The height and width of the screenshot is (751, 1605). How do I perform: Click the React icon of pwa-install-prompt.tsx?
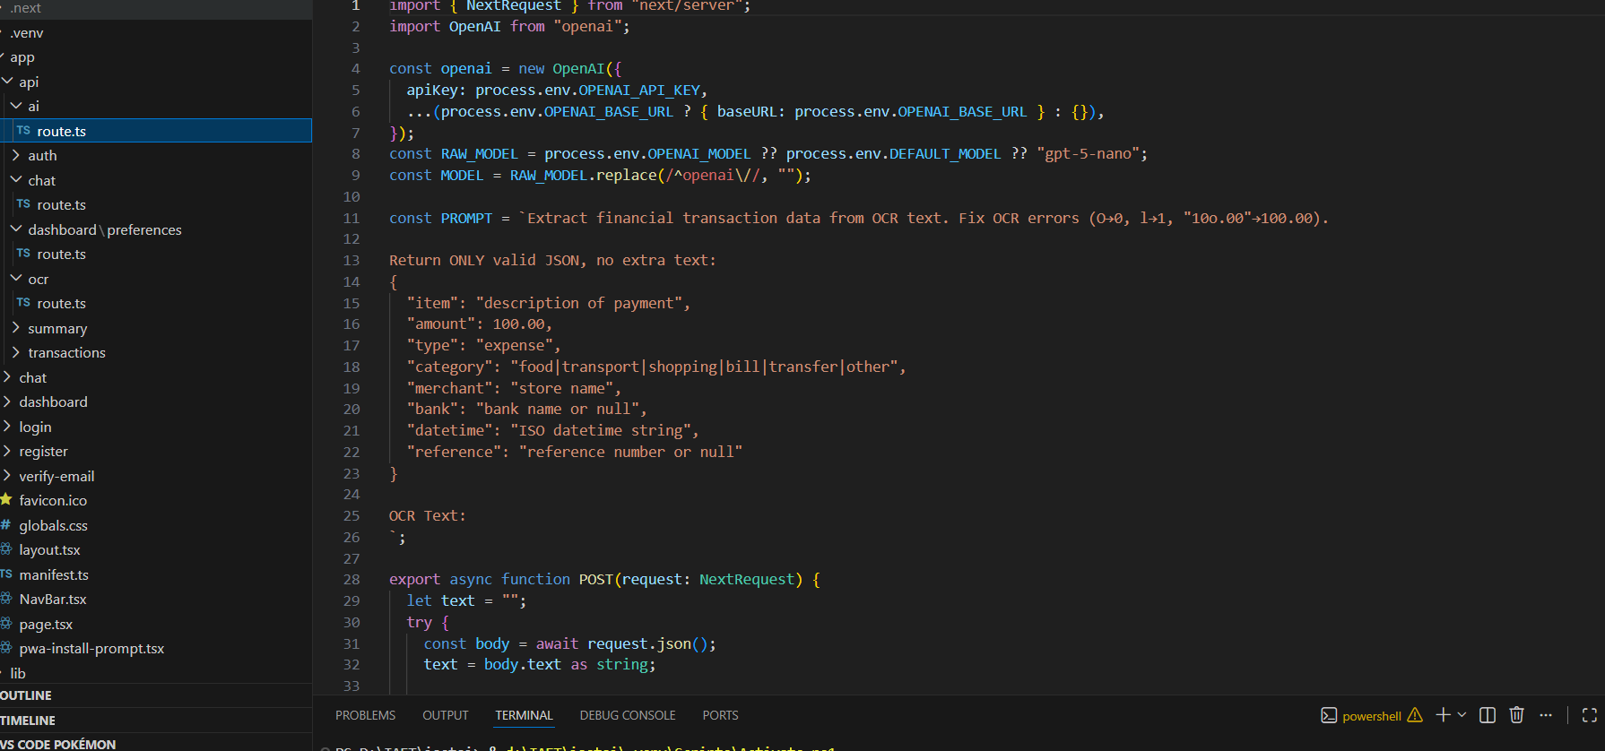click(x=5, y=648)
